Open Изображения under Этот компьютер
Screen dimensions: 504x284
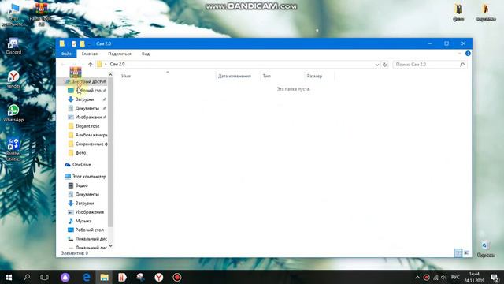(x=87, y=212)
